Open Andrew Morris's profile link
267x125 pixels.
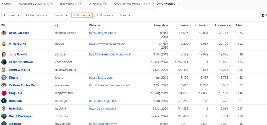tap(19, 70)
